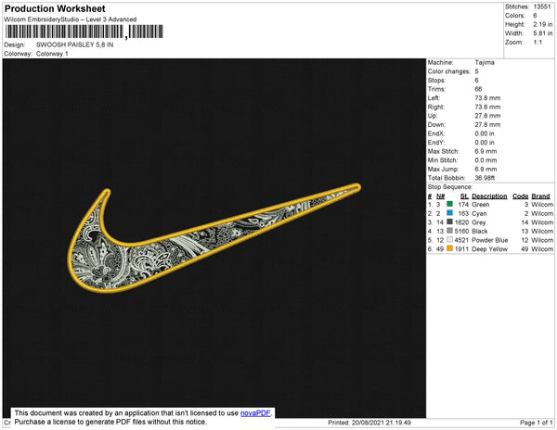Click the 'Cyan' description text
Viewport: 557px width, 430px height.
[479, 213]
